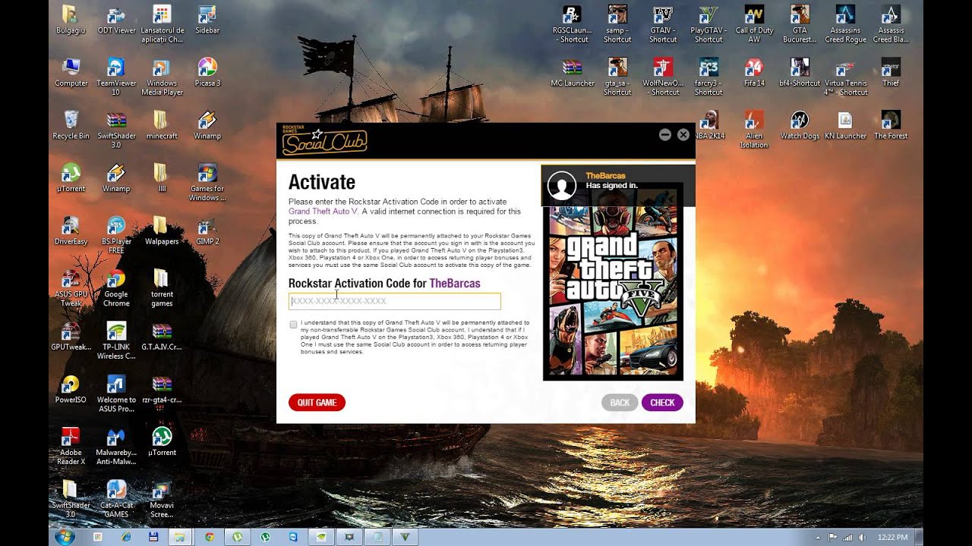Click the Social Club logo
This screenshot has width=972, height=546.
coord(324,140)
